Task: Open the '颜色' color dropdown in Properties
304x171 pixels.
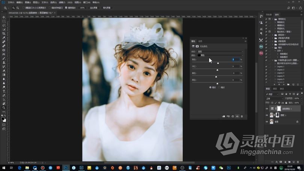Action: click(221, 55)
